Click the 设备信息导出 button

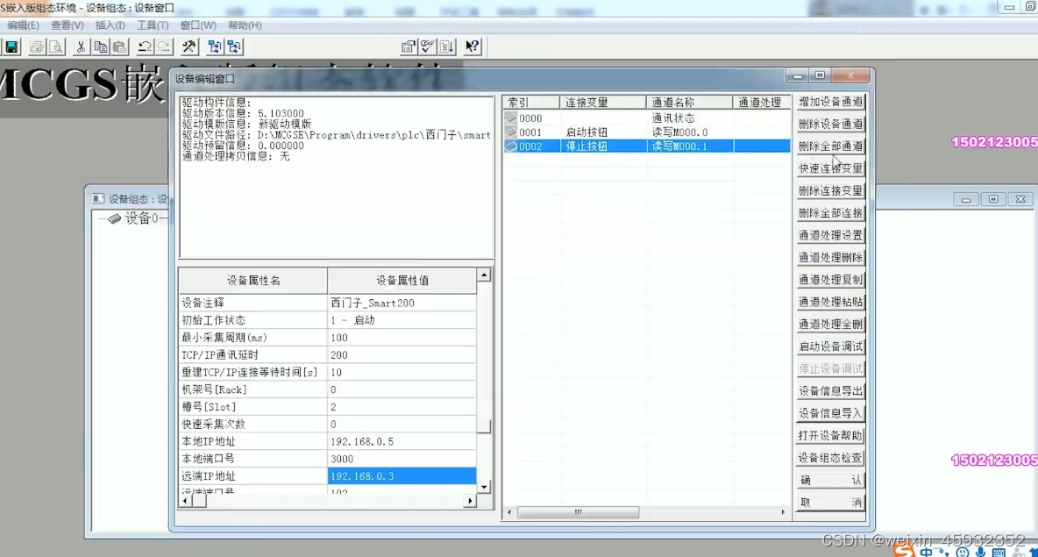(830, 390)
